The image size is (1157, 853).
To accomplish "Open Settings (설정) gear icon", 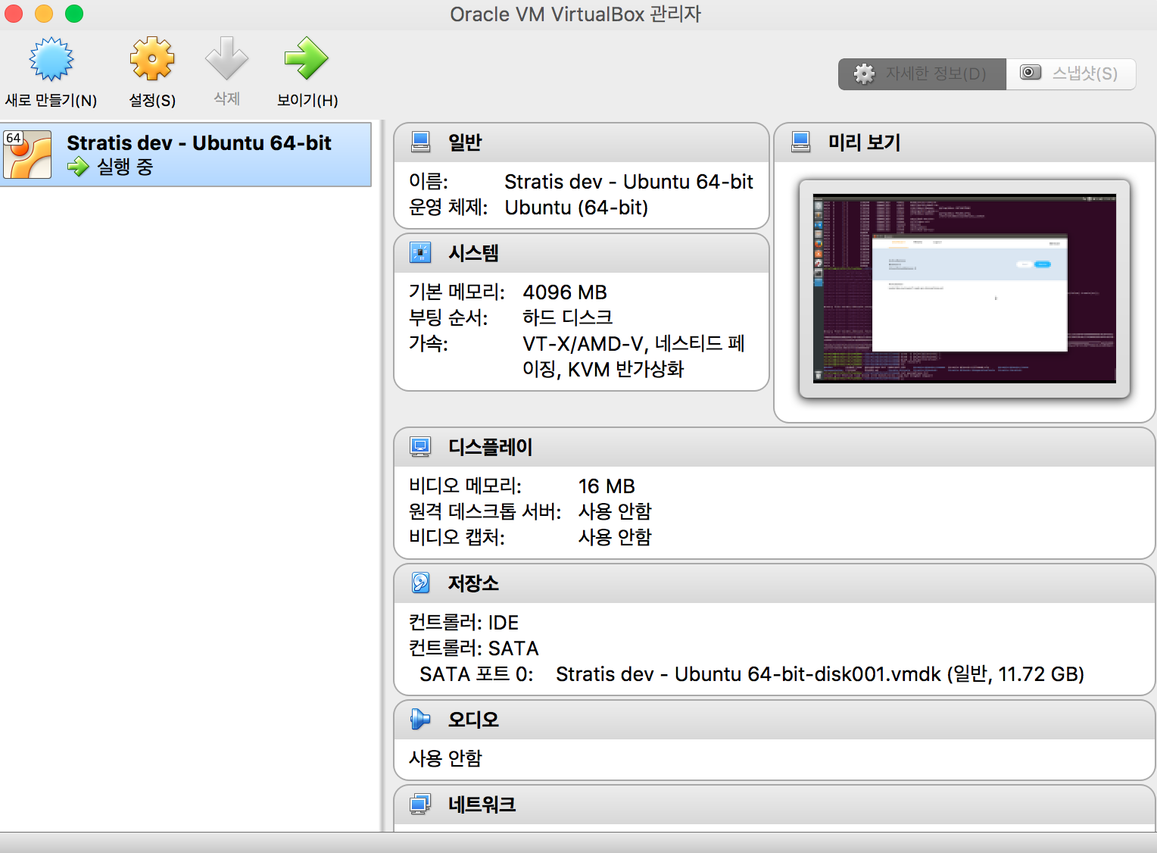I will [152, 58].
